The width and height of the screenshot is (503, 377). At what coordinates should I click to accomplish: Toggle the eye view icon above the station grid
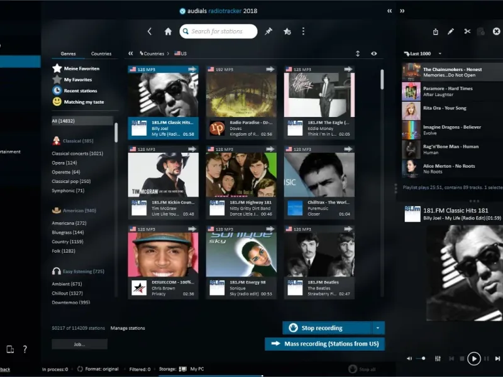click(373, 53)
